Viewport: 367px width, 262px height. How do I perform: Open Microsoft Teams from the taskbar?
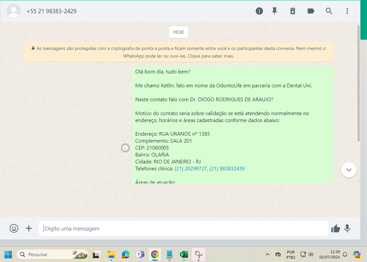point(140,254)
